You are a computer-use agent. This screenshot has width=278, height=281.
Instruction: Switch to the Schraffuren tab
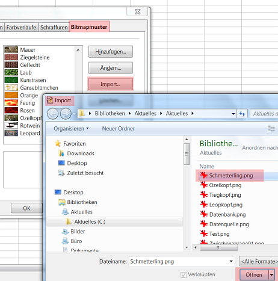pyautogui.click(x=54, y=27)
